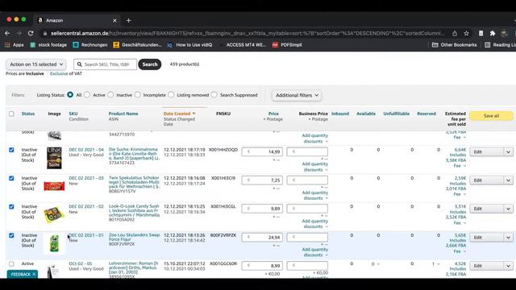Select the Active listing status radio
The height and width of the screenshot is (290, 516).
pyautogui.click(x=87, y=95)
